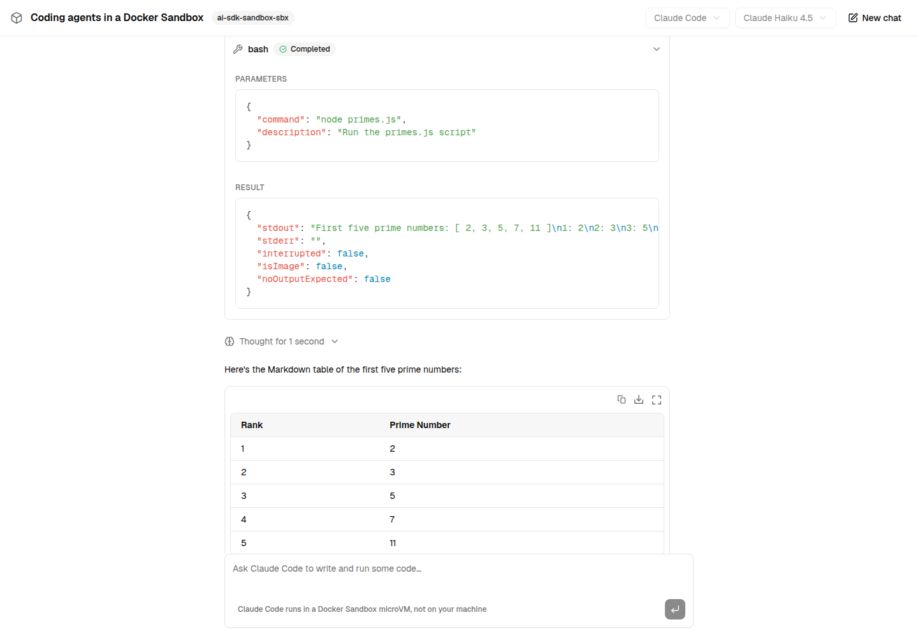Screen dimensions: 918x638
Task: Click the "stderr" line in the result
Action: [x=291, y=241]
